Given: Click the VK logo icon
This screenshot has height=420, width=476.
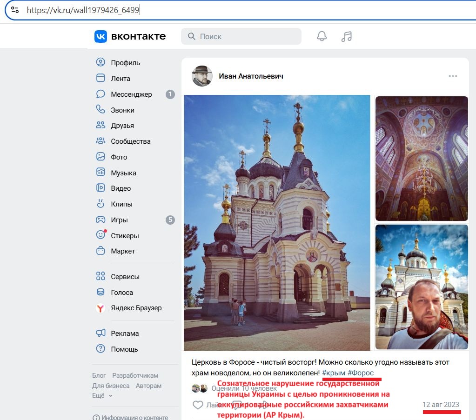Looking at the screenshot, I should (x=101, y=36).
